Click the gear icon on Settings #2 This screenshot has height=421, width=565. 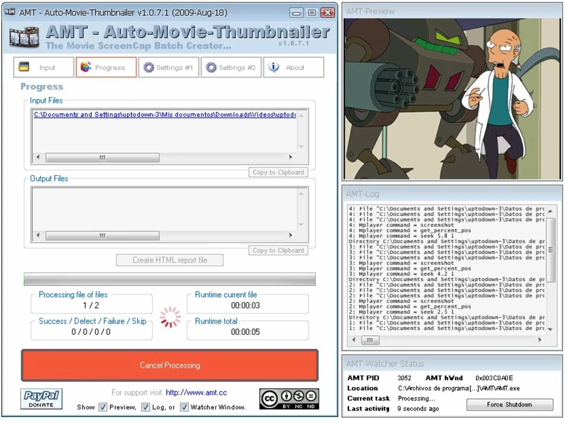[211, 67]
